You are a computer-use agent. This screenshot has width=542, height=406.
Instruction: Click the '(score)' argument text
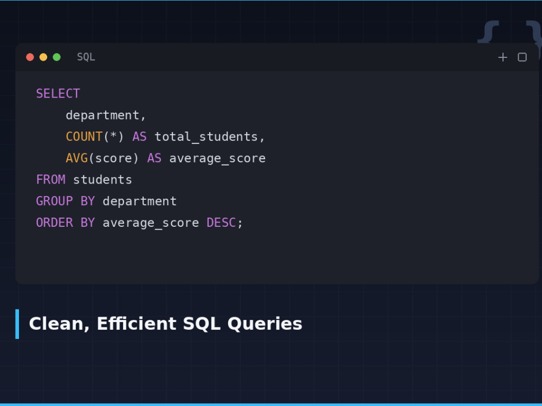(113, 158)
